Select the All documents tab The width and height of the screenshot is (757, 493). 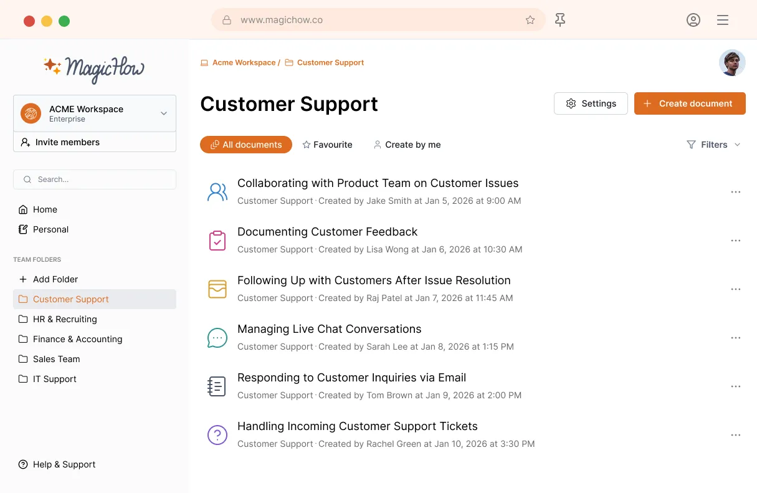[246, 145]
